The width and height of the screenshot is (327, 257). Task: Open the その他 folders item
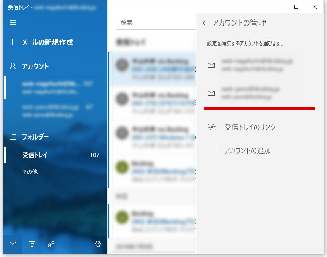click(30, 172)
